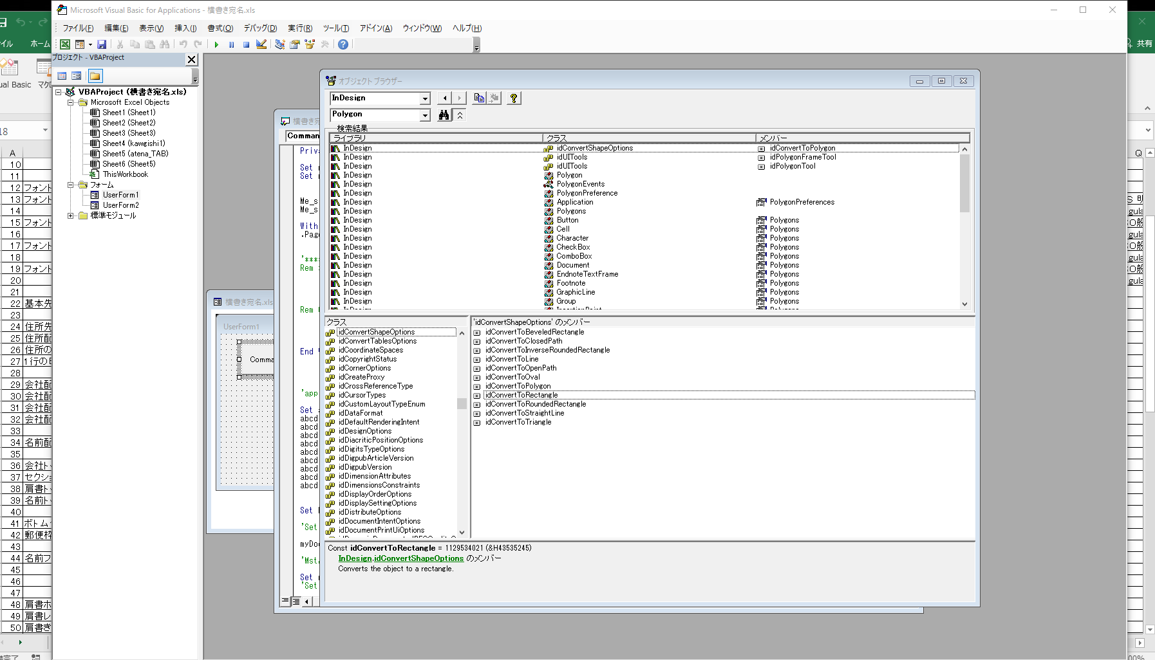
Task: Click Go Forward arrow in Object Browser
Action: (459, 98)
